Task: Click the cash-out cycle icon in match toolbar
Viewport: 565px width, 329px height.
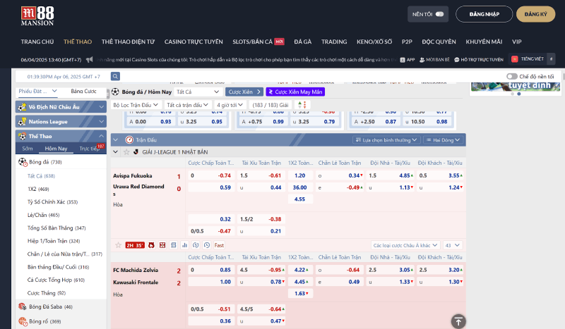Action: [x=196, y=245]
